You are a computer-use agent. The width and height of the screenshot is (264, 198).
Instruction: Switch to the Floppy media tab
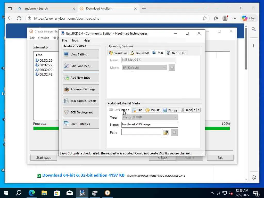tap(170, 110)
